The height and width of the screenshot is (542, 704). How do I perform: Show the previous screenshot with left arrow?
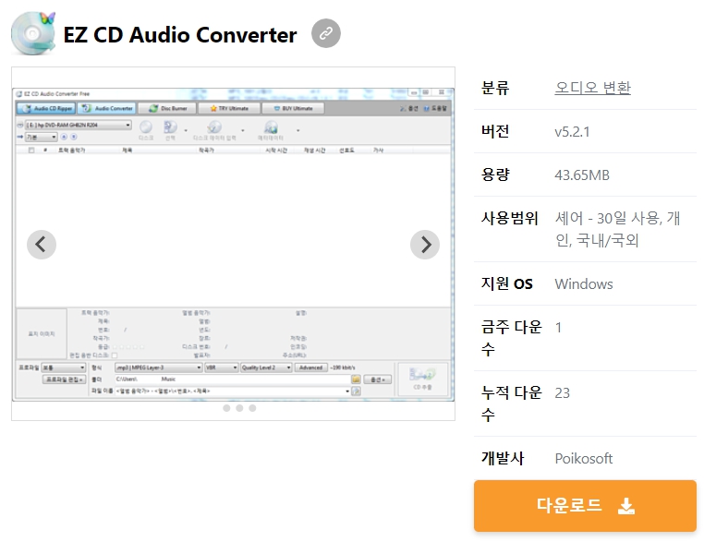click(42, 245)
